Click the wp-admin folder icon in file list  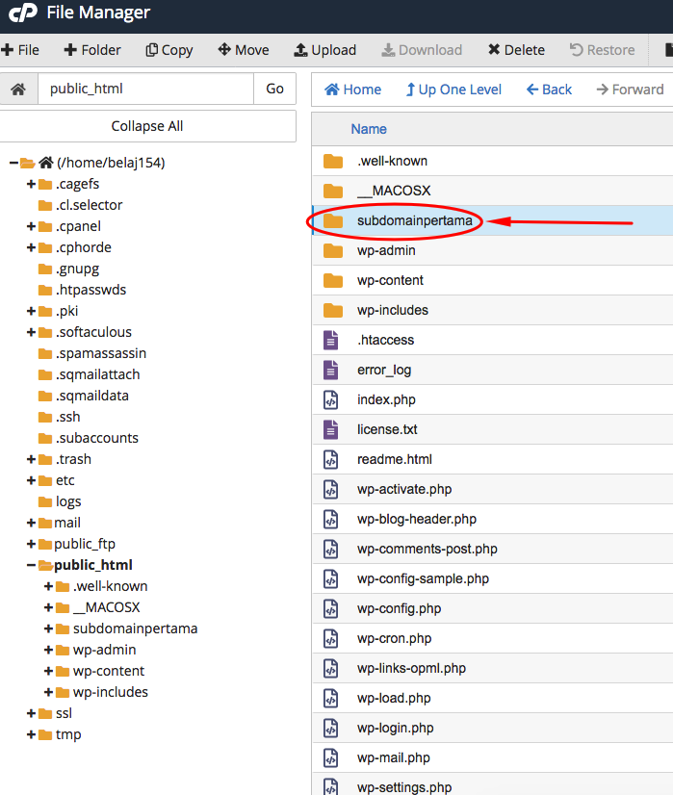[x=333, y=250]
